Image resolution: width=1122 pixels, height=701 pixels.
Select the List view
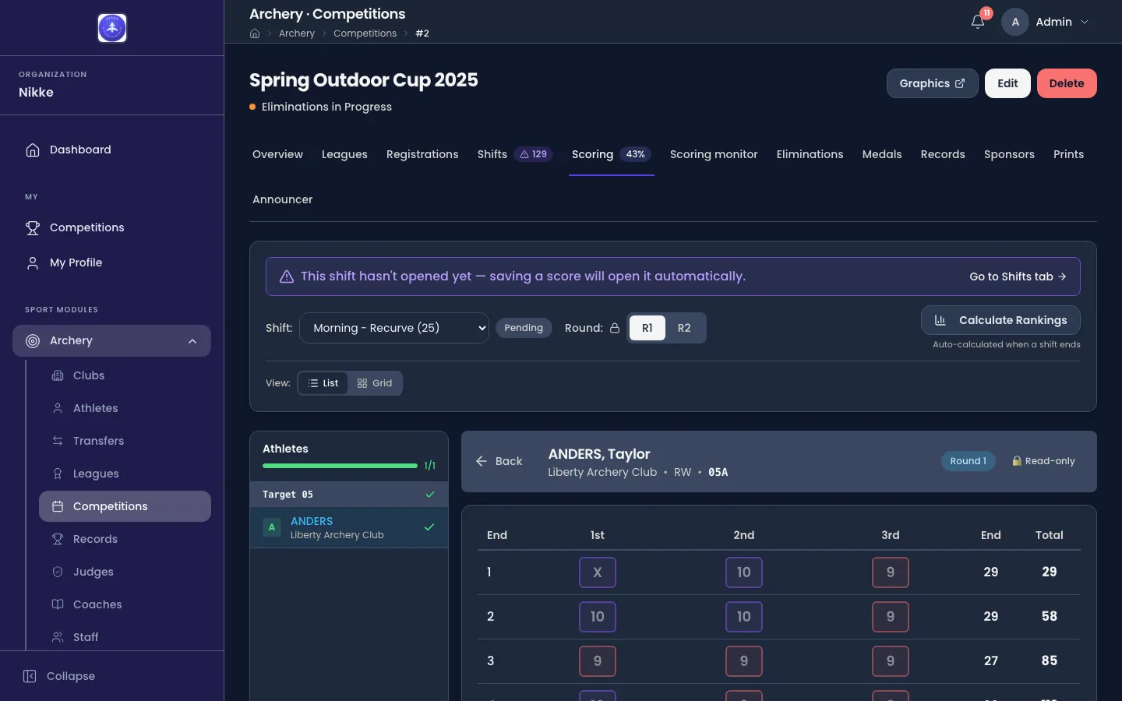point(323,383)
